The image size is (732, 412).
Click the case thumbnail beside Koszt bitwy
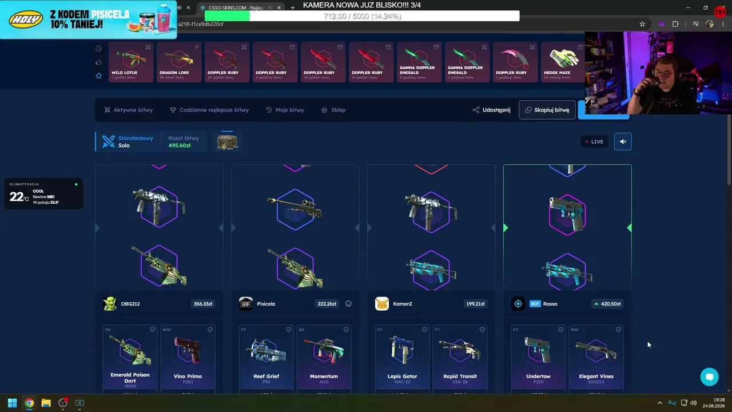[x=227, y=141]
